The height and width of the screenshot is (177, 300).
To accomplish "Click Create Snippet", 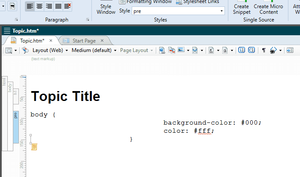I will tap(242, 8).
